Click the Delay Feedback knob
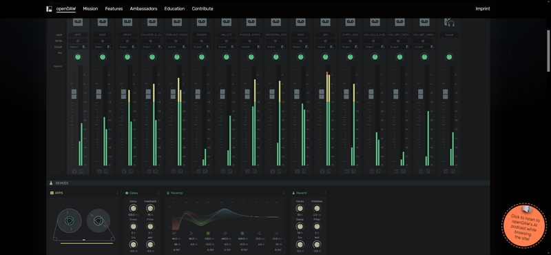The width and height of the screenshot is (551, 255). (x=150, y=208)
